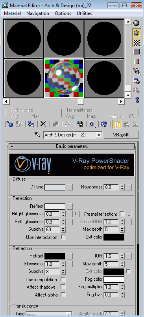
Task: Adjust Refl. glossiness spinner arrows
Action: pyautogui.click(x=63, y=222)
